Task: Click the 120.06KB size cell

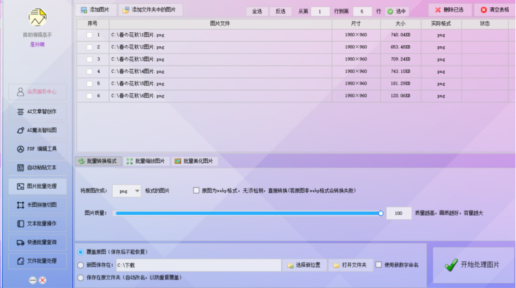Action: pyautogui.click(x=401, y=96)
